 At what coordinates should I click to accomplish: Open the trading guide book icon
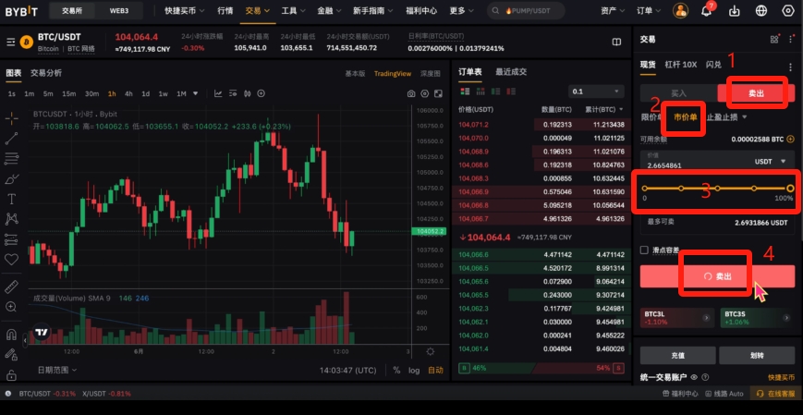[x=616, y=42]
